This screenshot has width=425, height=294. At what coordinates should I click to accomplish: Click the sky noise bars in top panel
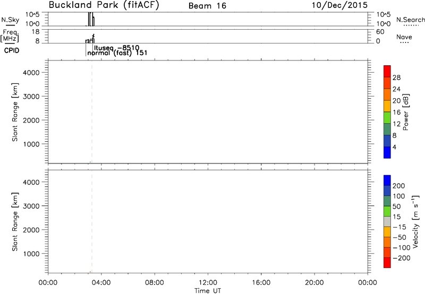click(91, 19)
